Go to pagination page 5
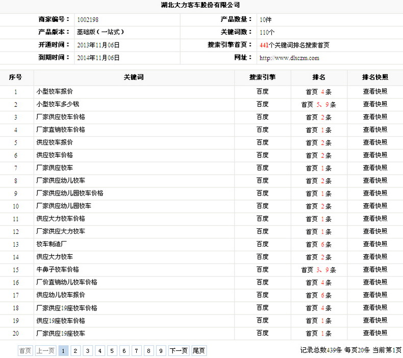The image size is (403, 358). click(x=112, y=351)
